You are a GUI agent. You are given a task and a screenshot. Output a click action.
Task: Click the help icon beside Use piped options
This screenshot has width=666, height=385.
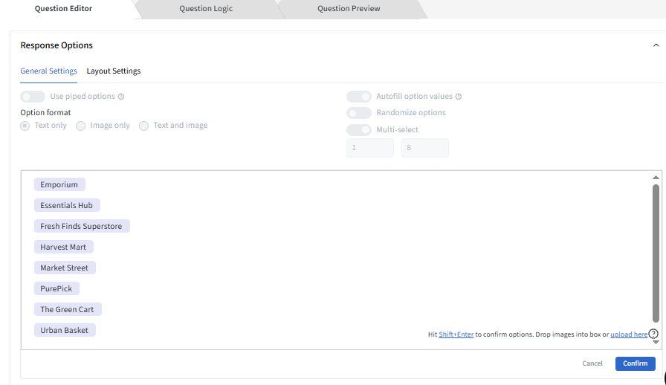point(121,97)
